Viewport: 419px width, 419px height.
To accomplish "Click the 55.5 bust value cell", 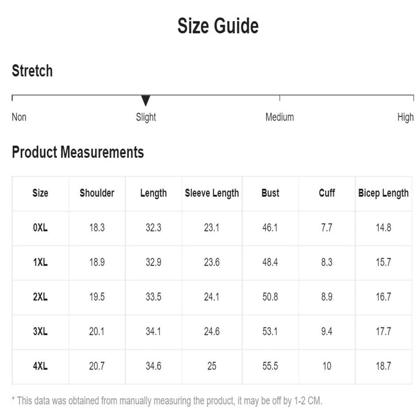I will (x=270, y=366).
